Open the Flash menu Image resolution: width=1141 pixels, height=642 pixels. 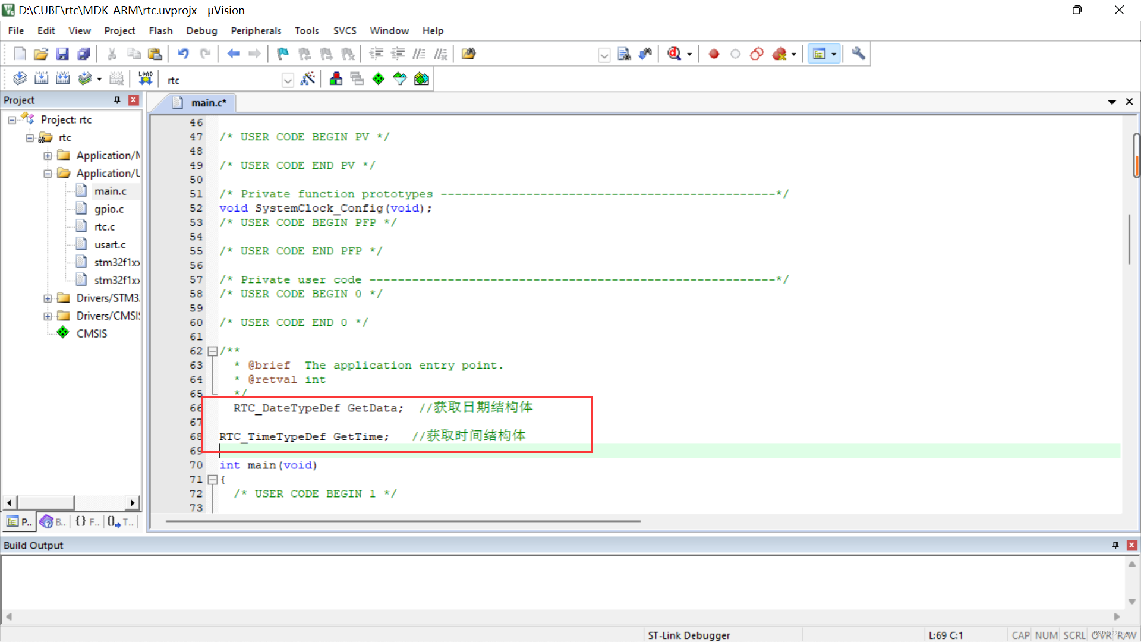[160, 31]
